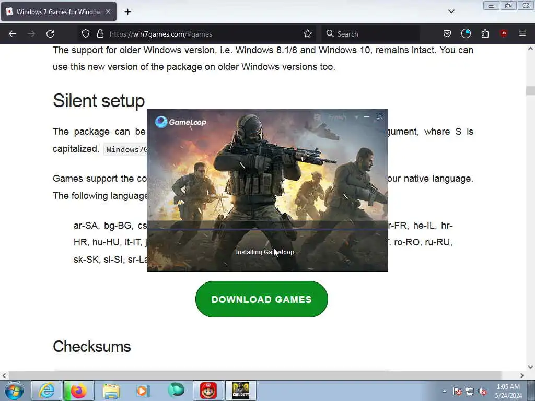The height and width of the screenshot is (401, 535).
Task: Reload the win7games page
Action: pos(50,34)
